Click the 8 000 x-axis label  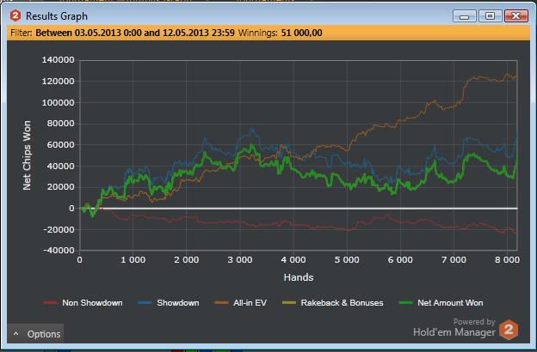[507, 260]
